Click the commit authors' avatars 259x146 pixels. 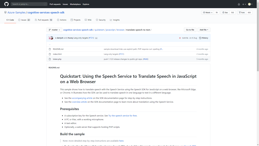click(51, 38)
